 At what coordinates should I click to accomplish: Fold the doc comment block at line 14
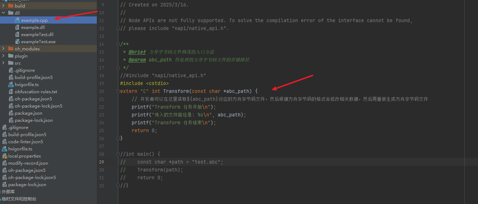coord(118,44)
